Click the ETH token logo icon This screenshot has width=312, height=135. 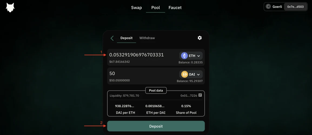pos(184,56)
